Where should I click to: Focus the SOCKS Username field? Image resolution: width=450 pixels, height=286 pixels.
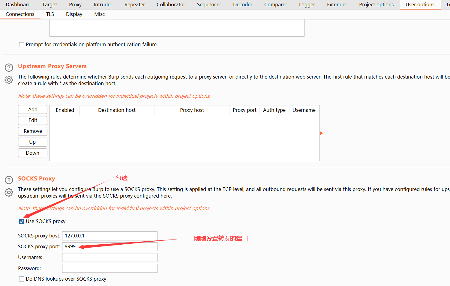110,258
